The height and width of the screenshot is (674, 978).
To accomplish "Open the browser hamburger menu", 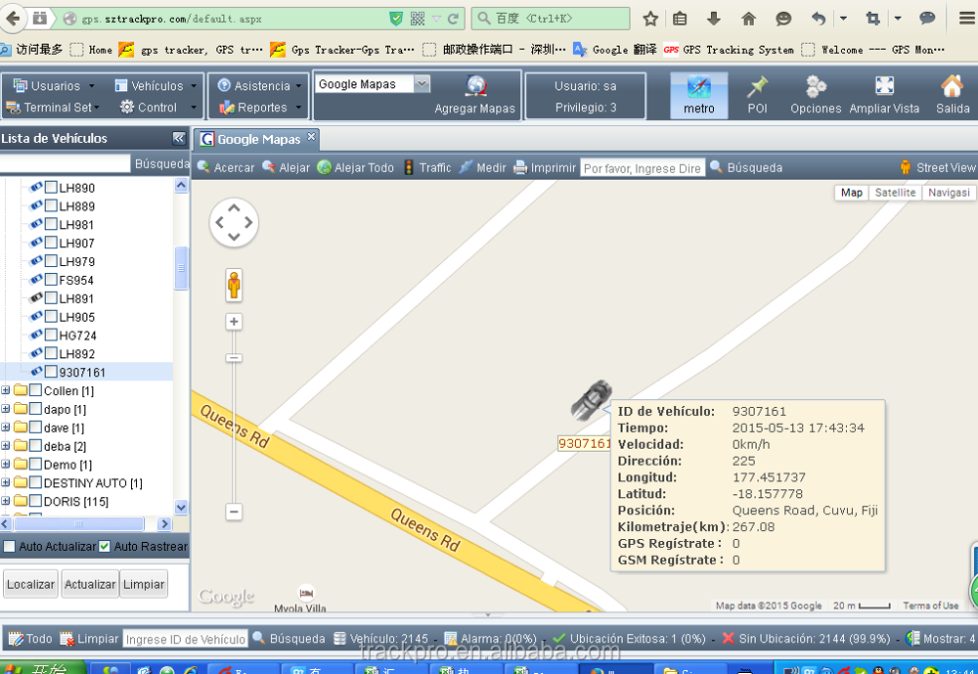I will (x=967, y=19).
